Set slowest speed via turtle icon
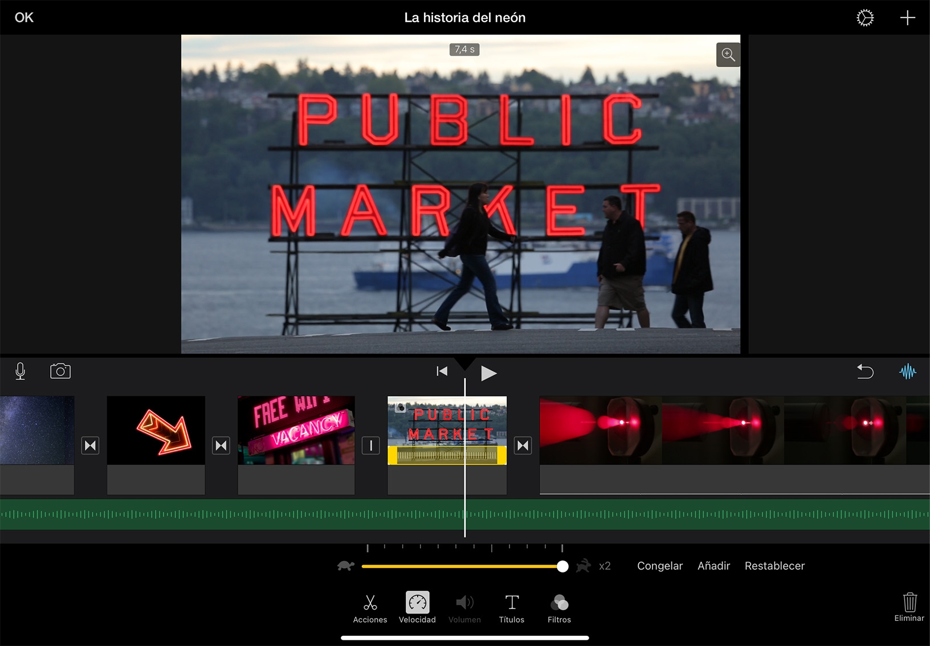 (346, 566)
